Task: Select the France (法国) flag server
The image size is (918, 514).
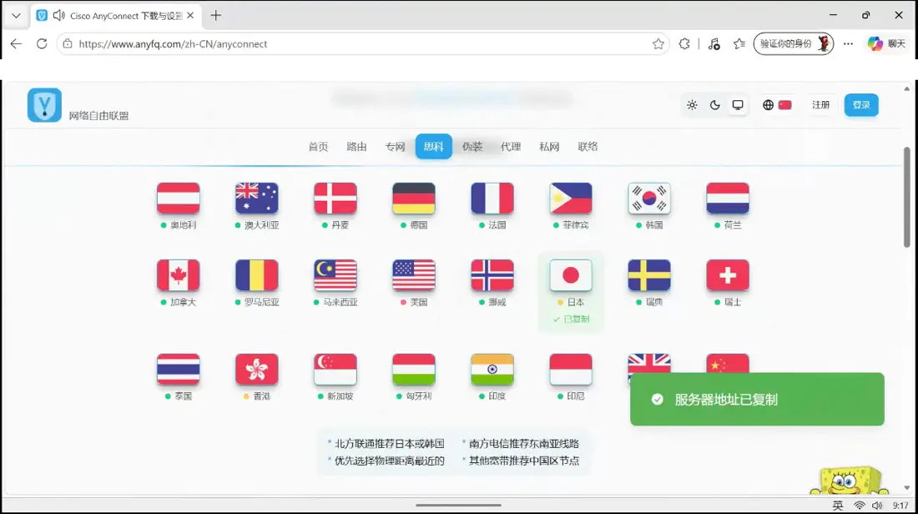Action: (x=492, y=199)
